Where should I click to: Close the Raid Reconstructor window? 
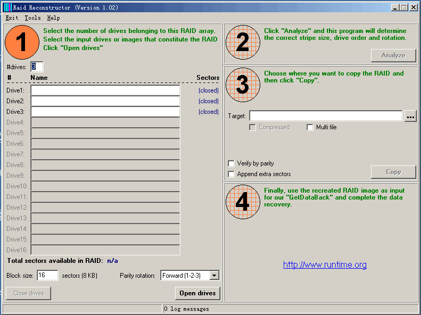[x=413, y=7]
